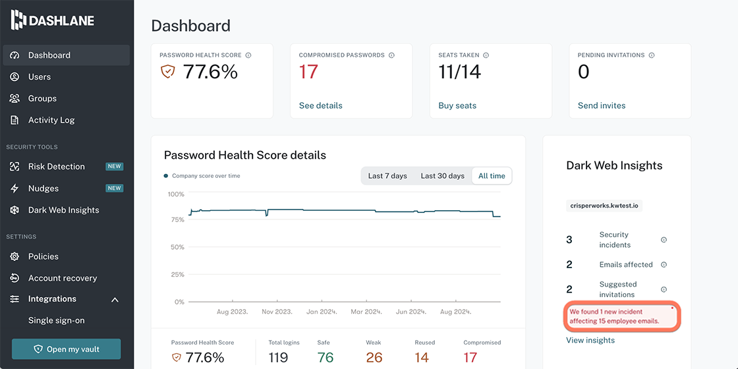Click the Dark Web Insights sidebar icon

tap(14, 210)
